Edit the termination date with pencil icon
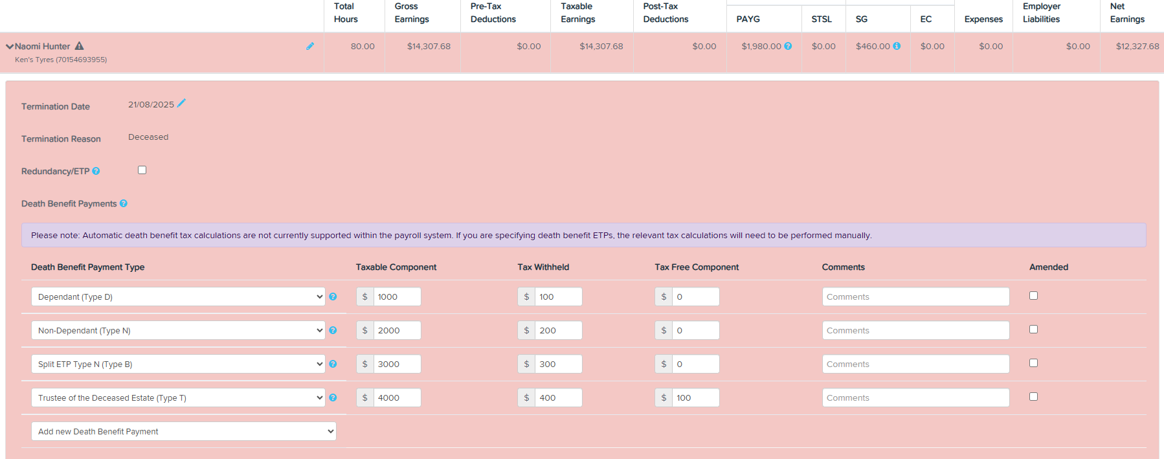Screen dimensions: 1164x459 (181, 104)
